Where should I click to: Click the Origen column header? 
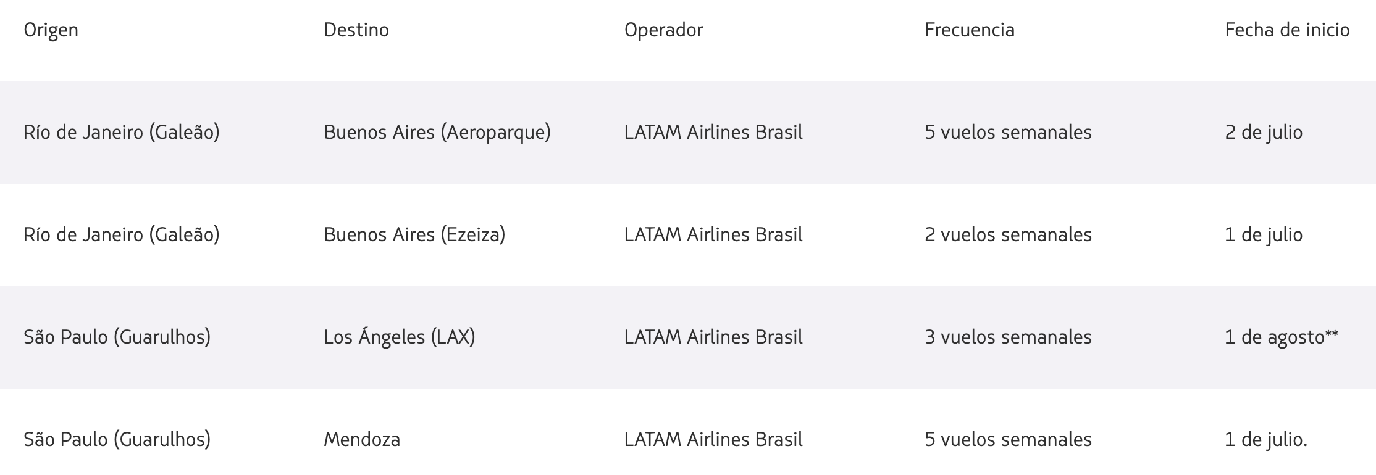[51, 30]
